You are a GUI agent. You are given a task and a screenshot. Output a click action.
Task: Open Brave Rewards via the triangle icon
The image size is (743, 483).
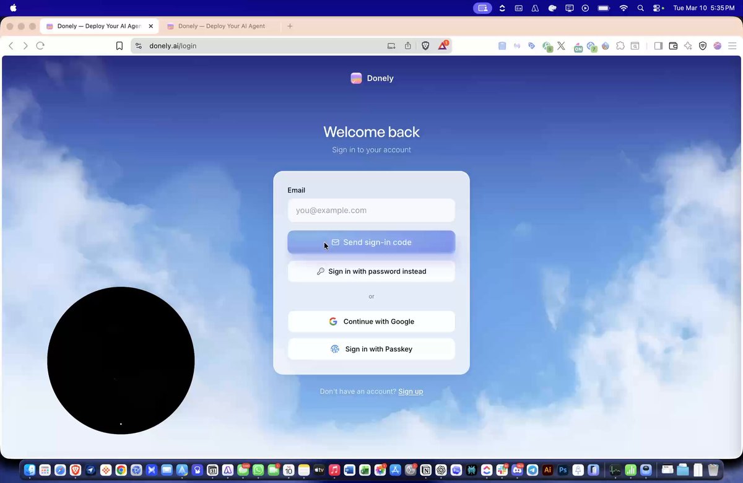click(x=443, y=46)
